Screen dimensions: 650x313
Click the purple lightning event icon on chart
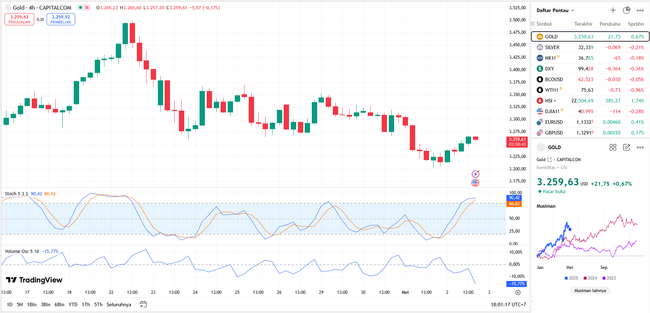click(x=475, y=174)
